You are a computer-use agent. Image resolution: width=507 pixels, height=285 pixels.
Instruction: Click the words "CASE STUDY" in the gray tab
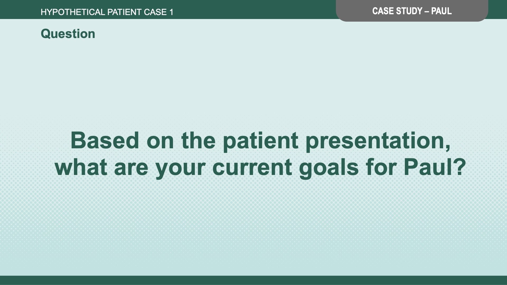(x=397, y=11)
